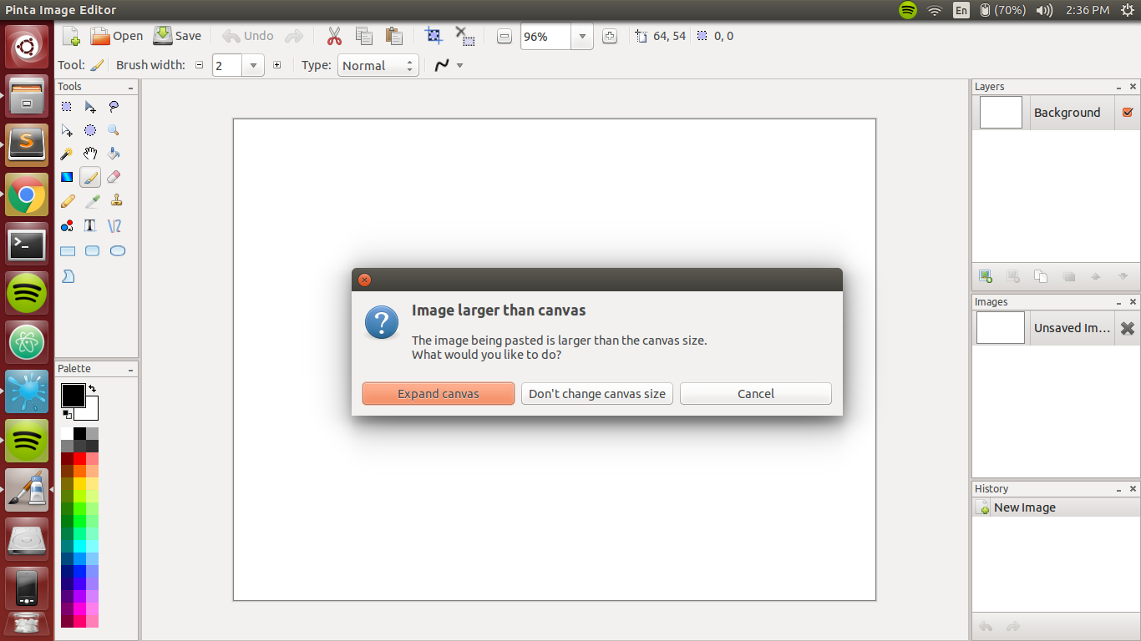Cancel the paste dialog
Screen dimensions: 1141x641
pyautogui.click(x=755, y=394)
